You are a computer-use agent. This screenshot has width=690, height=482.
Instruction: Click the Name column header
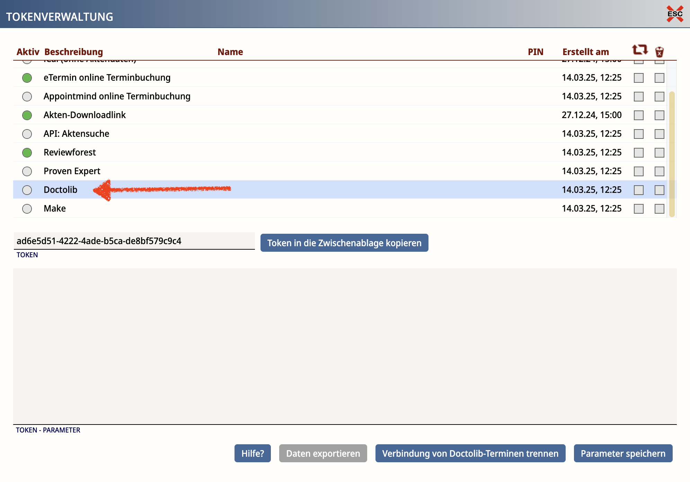pyautogui.click(x=230, y=52)
